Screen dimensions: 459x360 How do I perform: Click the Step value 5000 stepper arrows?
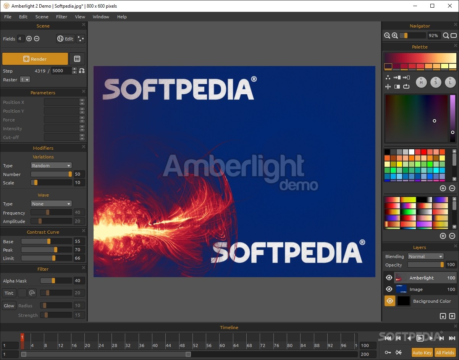tap(74, 71)
